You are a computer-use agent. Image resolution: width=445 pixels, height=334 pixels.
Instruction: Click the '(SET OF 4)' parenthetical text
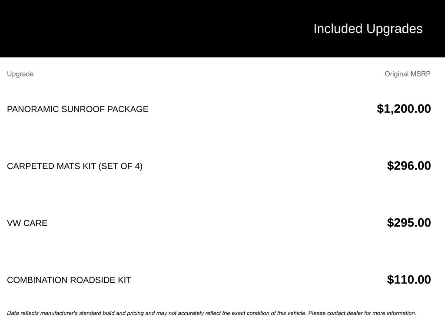pos(120,166)
